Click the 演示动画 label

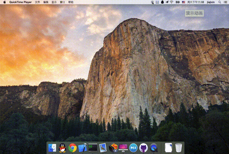tap(194, 13)
